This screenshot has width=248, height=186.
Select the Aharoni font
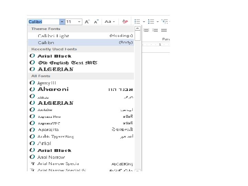click(x=81, y=89)
